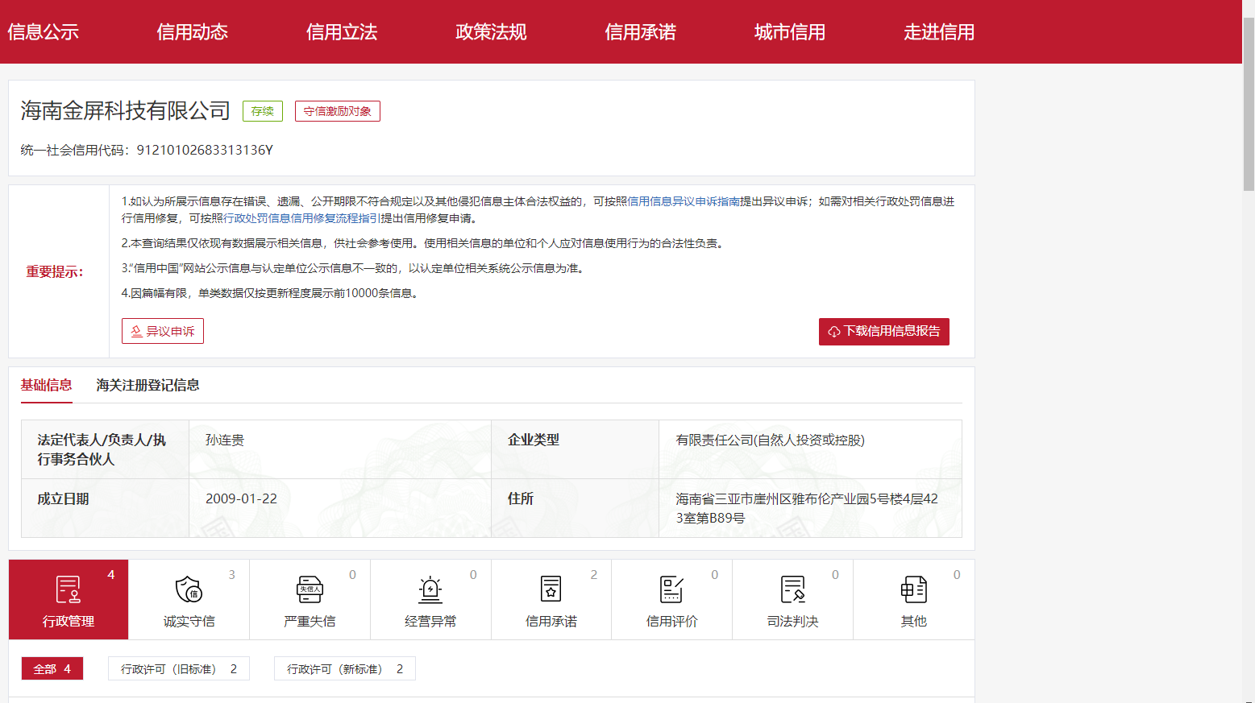Filter by 行政许可（新标准）

pos(344,668)
